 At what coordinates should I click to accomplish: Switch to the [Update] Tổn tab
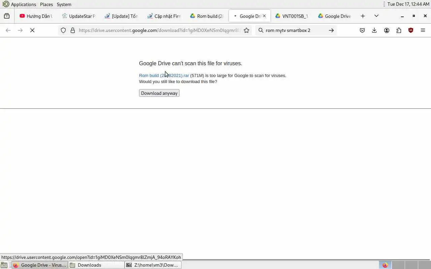[122, 16]
